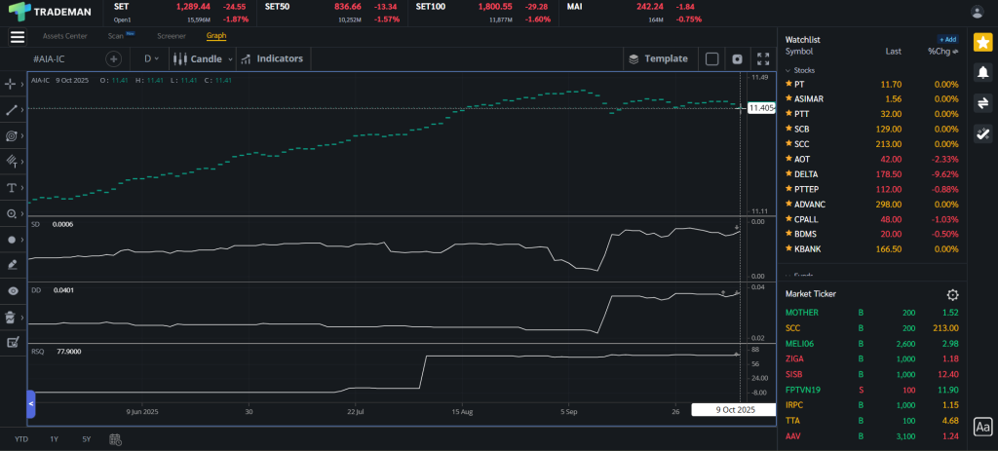The image size is (998, 451).
Task: Select the trend line drawing tool
Action: click(13, 110)
